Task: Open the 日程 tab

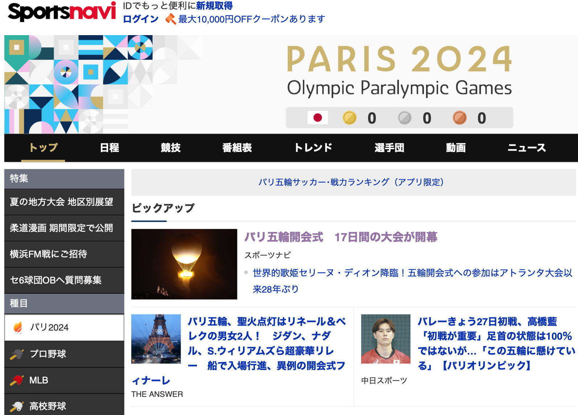Action: pyautogui.click(x=110, y=148)
